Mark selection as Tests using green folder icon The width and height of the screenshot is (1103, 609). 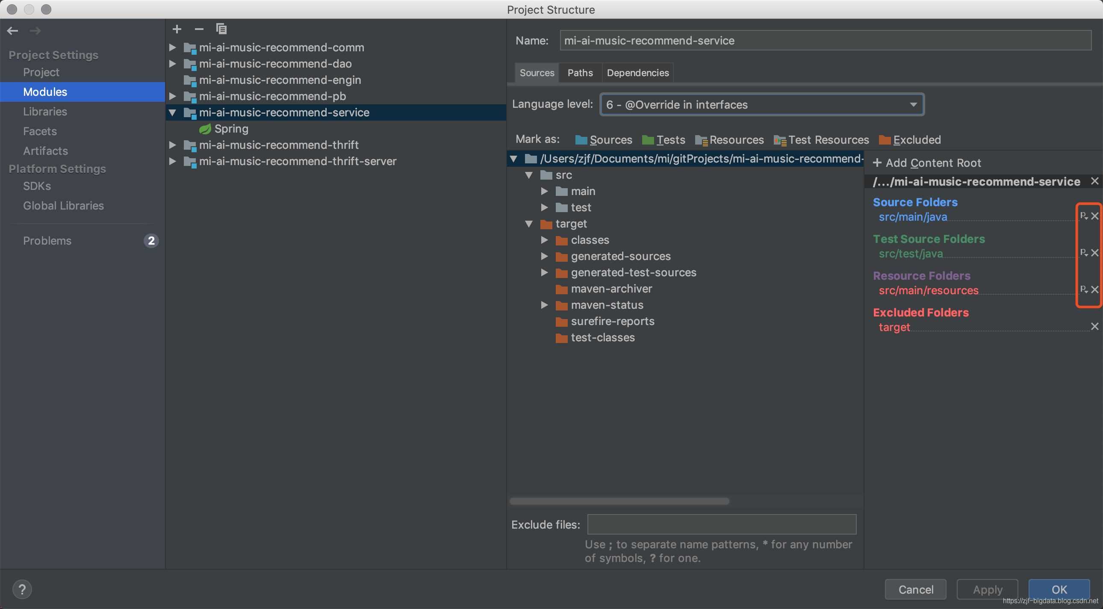click(x=648, y=140)
